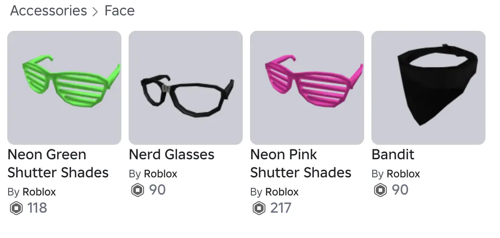Select the Neon Pink Shutter Shades image
Viewport: 500px width, 238px height.
click(x=307, y=88)
